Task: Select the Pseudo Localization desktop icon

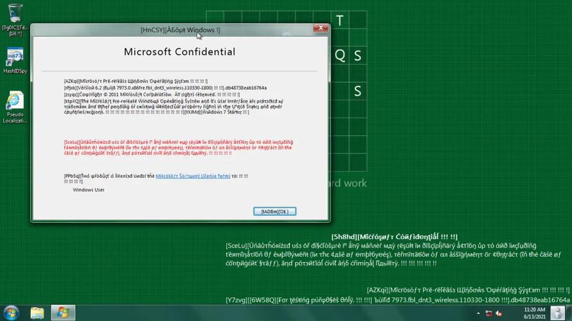Action: tap(15, 107)
